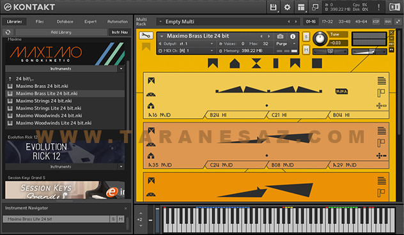This screenshot has height=235, width=404.
Task: Click the house-shaped icon in the Maximo row
Action: click(x=235, y=63)
